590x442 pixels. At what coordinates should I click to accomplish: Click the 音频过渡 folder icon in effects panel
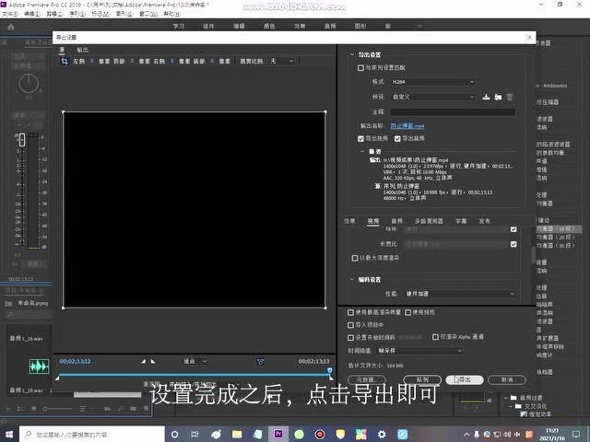point(513,398)
